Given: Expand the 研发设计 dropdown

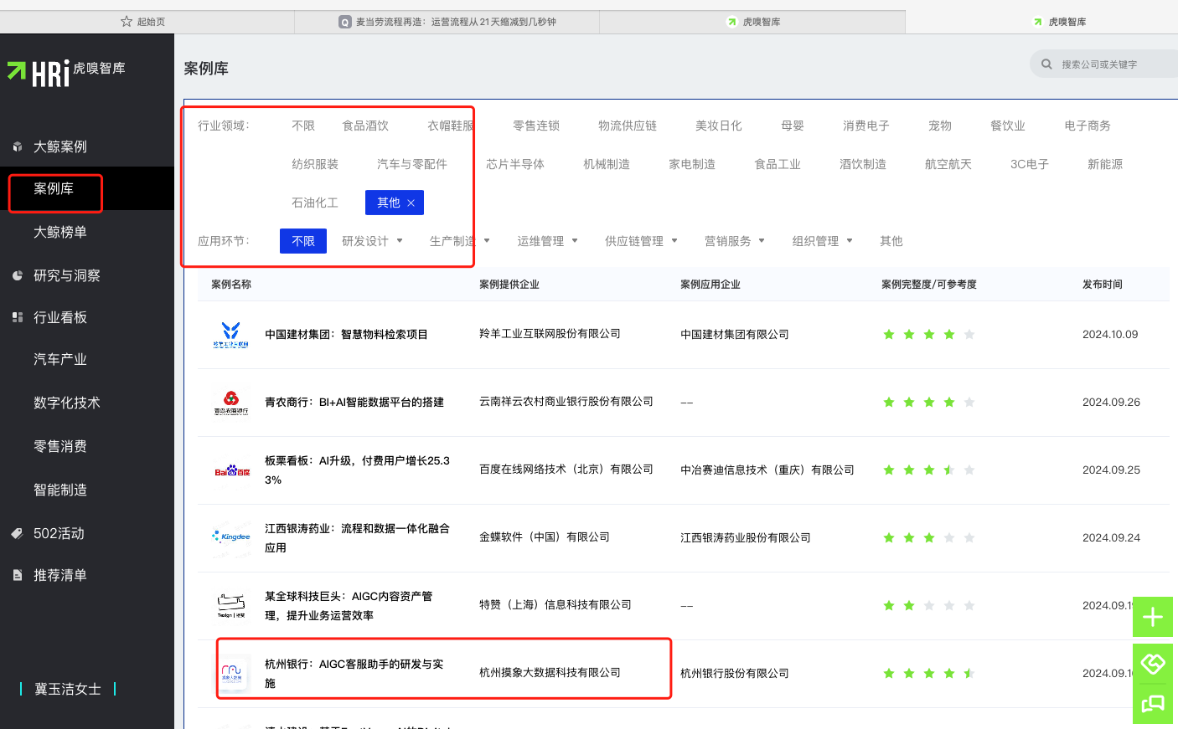Looking at the screenshot, I should [372, 240].
